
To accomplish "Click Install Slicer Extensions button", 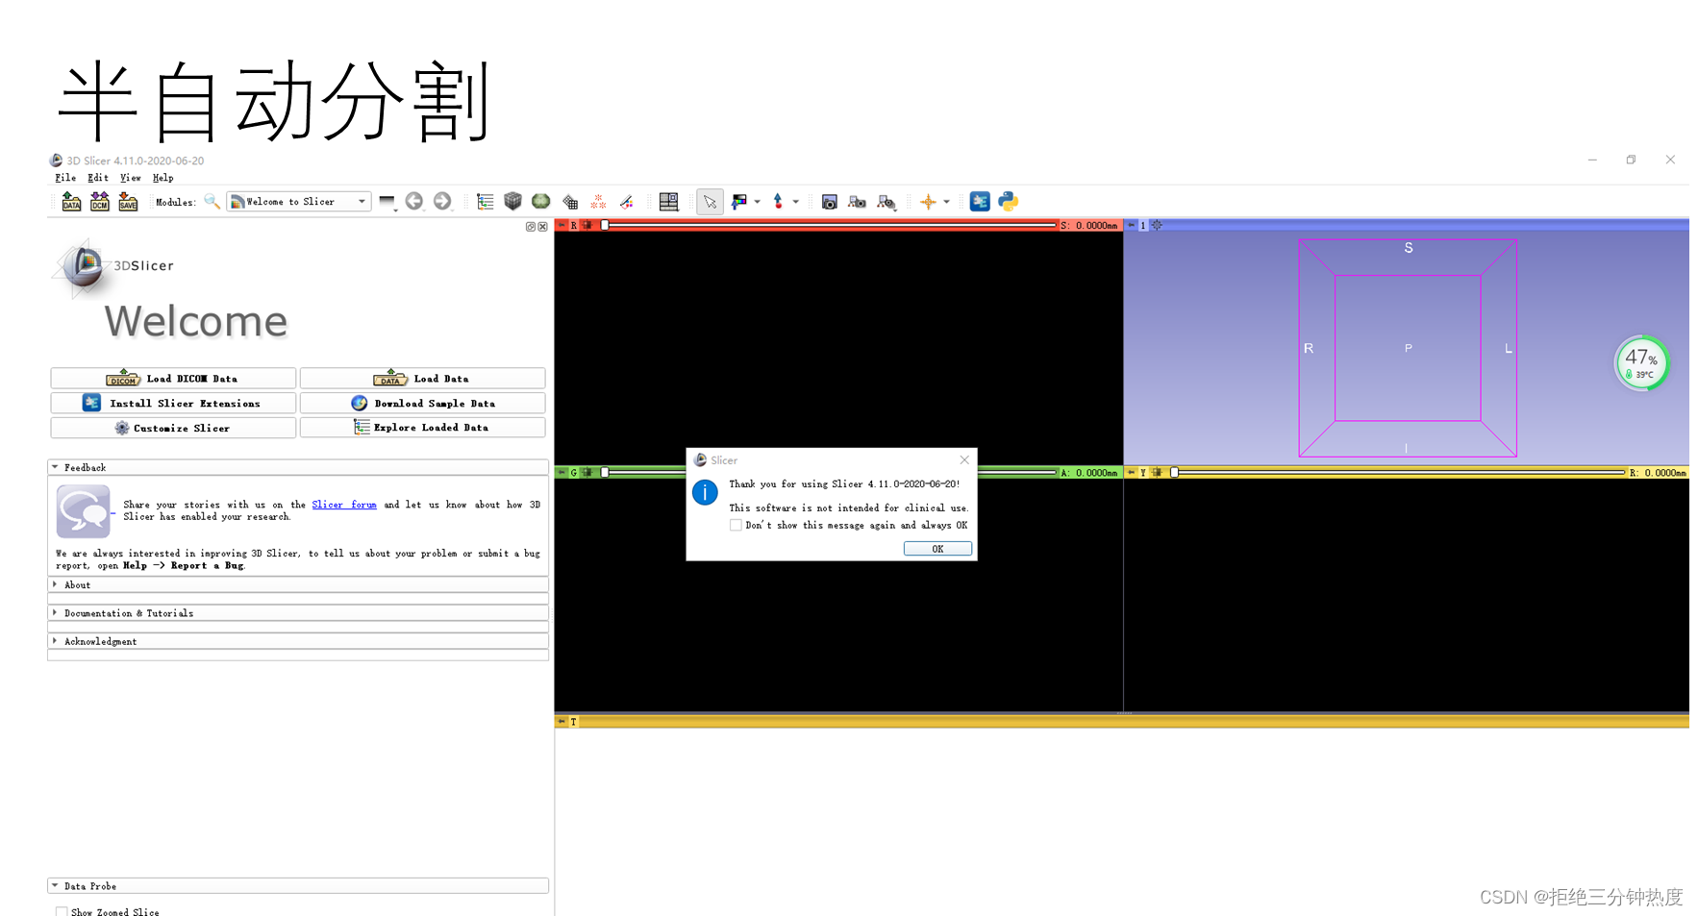I will (173, 403).
